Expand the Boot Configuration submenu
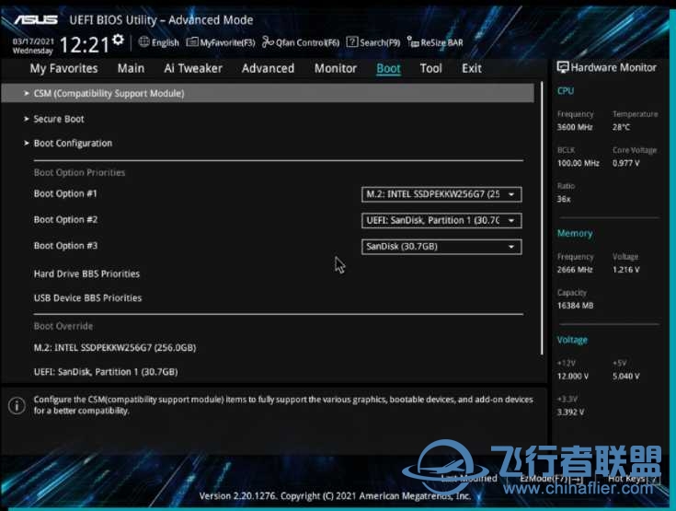Screen dimensions: 676x511 pyautogui.click(x=68, y=144)
